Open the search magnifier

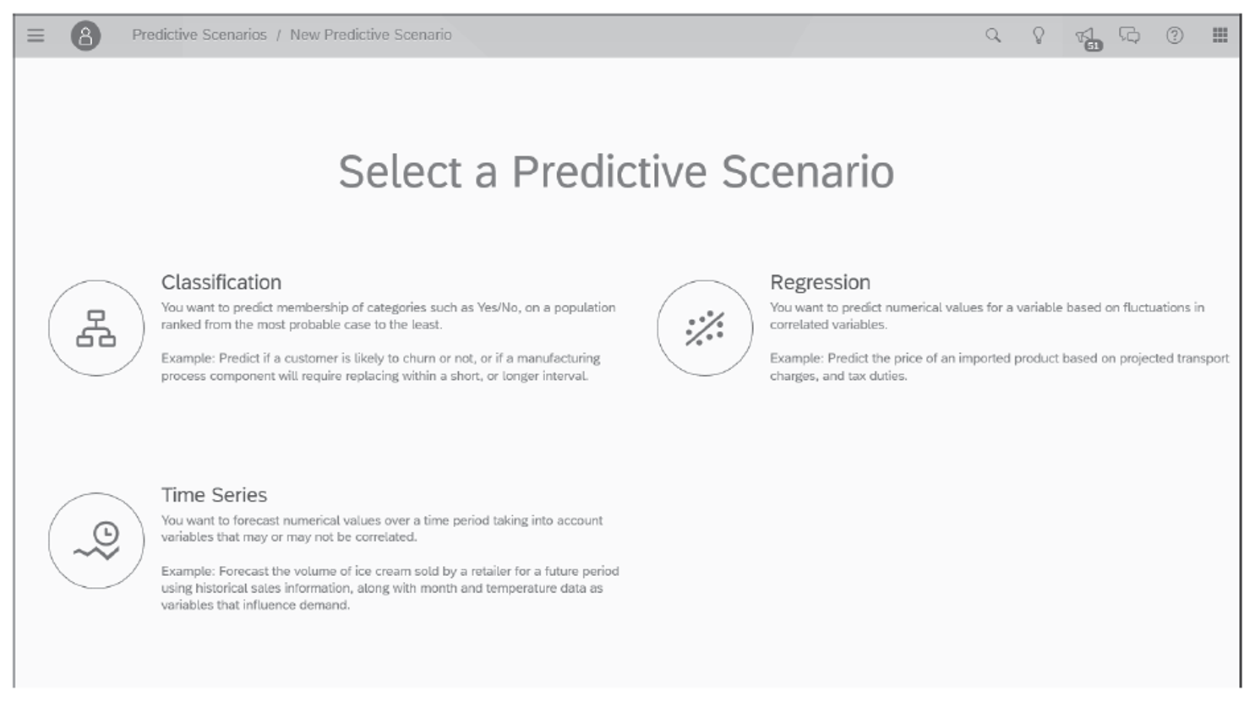point(993,35)
